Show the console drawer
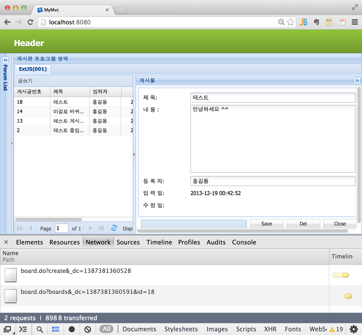The image size is (362, 335). 23,329
